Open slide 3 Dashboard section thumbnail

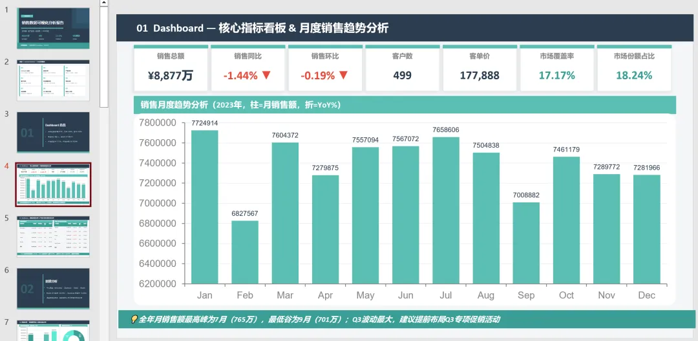[53, 132]
